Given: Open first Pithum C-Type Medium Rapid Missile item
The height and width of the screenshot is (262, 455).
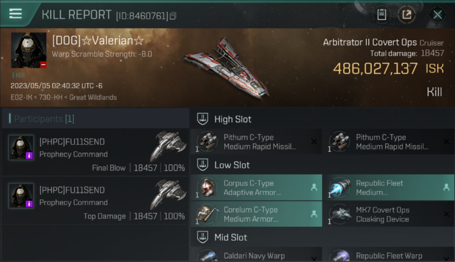Looking at the screenshot, I should 257,141.
